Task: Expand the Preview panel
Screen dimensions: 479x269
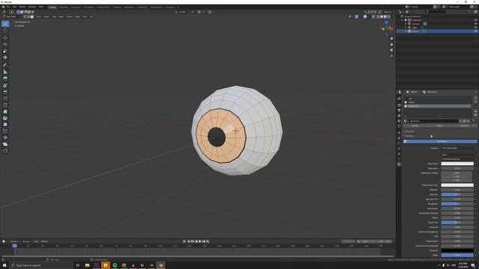Action: click(409, 132)
